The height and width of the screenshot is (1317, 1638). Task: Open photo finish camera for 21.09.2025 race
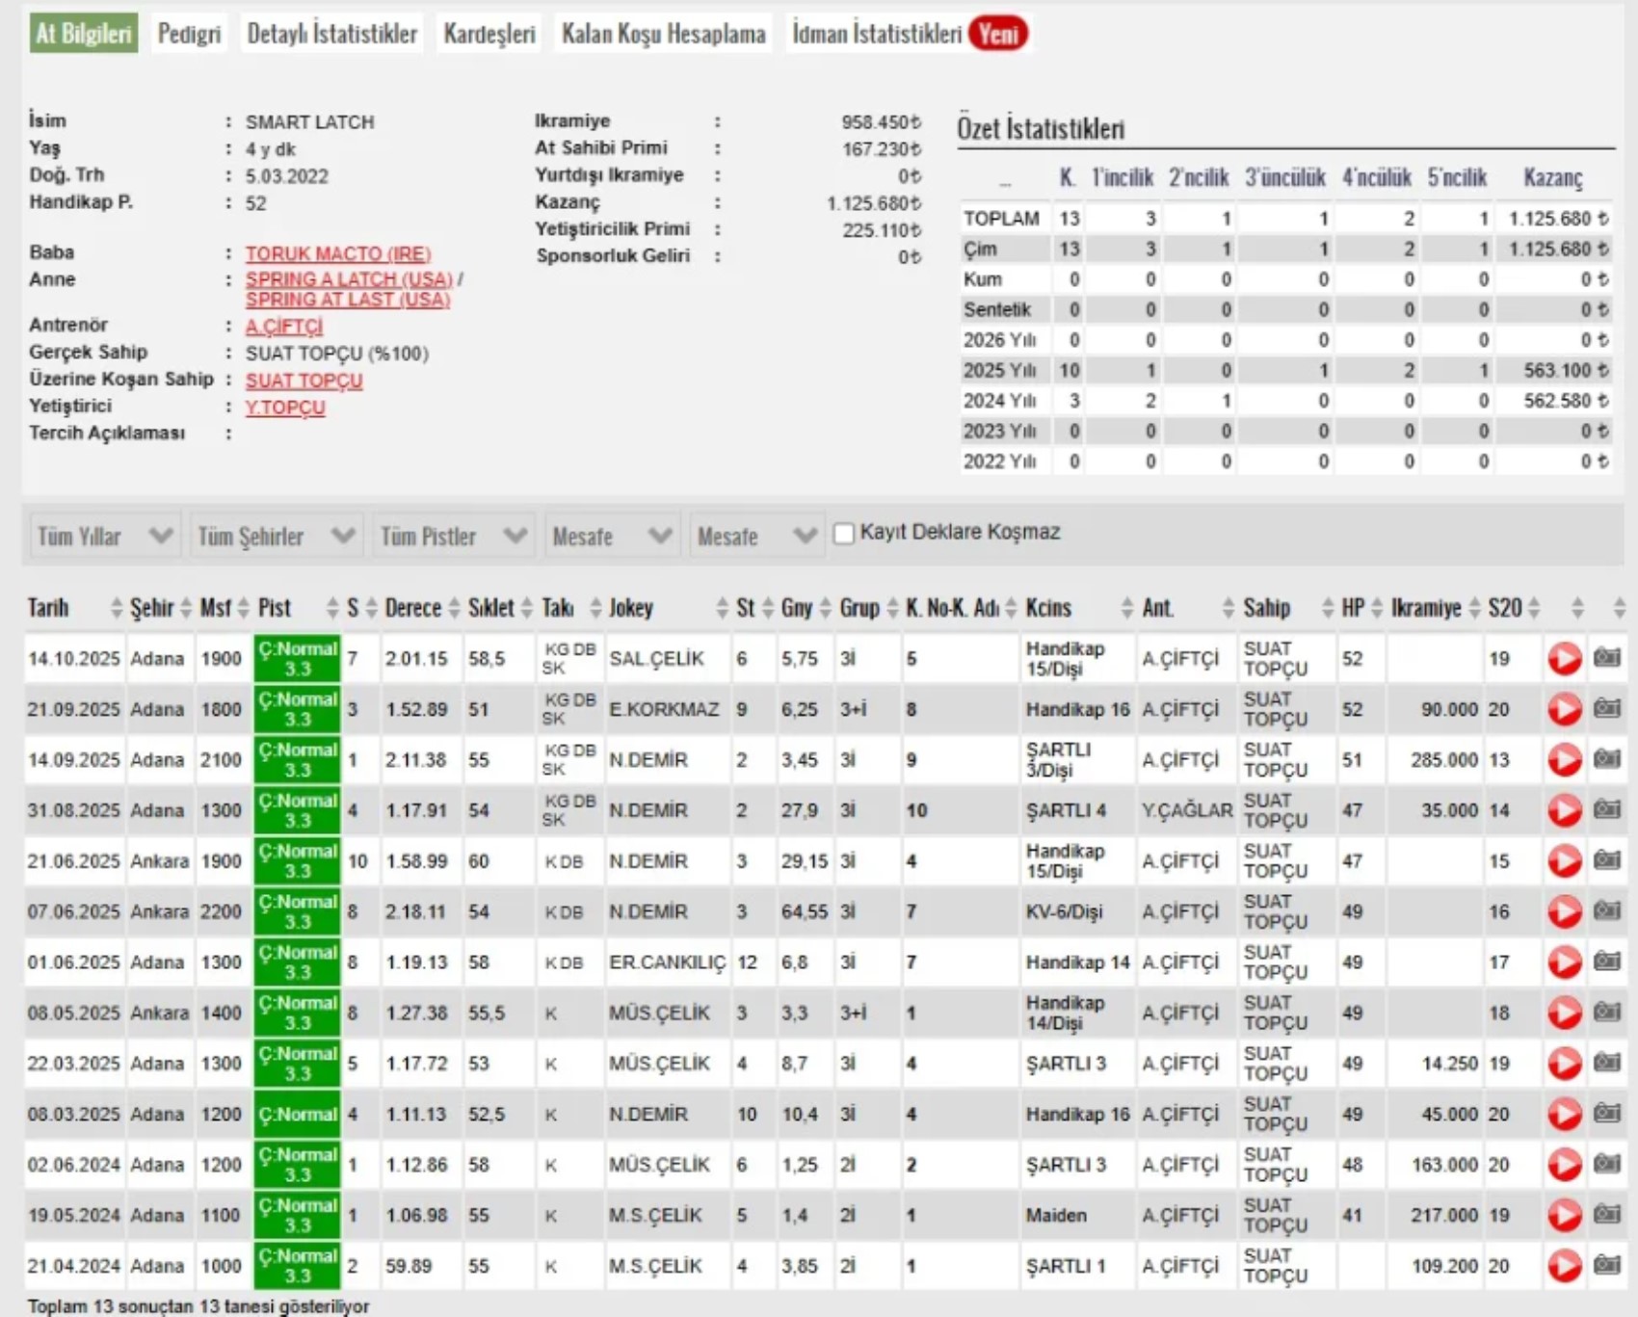coord(1606,709)
